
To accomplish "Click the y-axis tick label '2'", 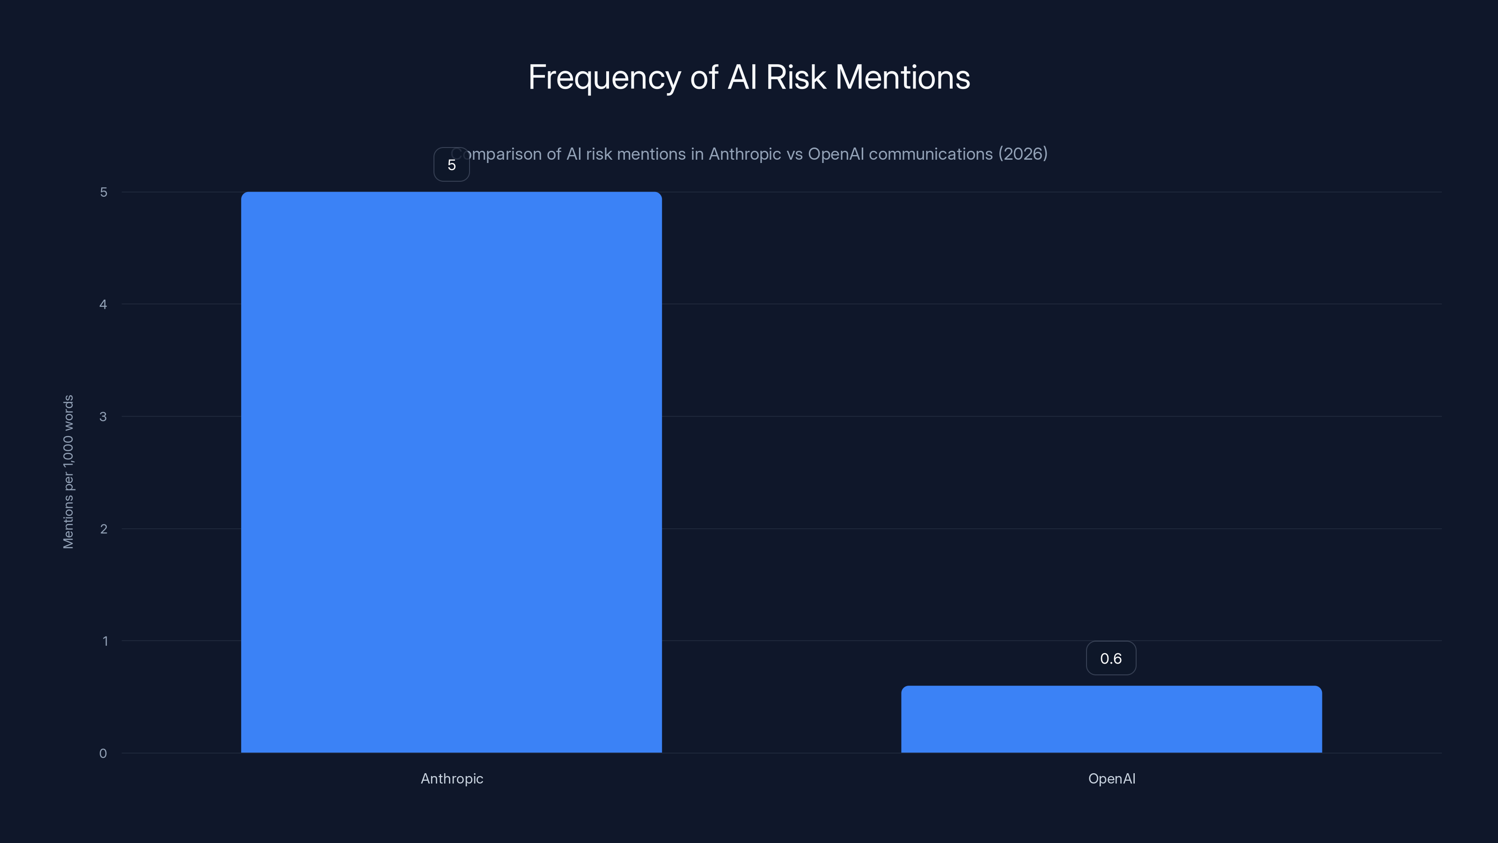I will tap(103, 529).
